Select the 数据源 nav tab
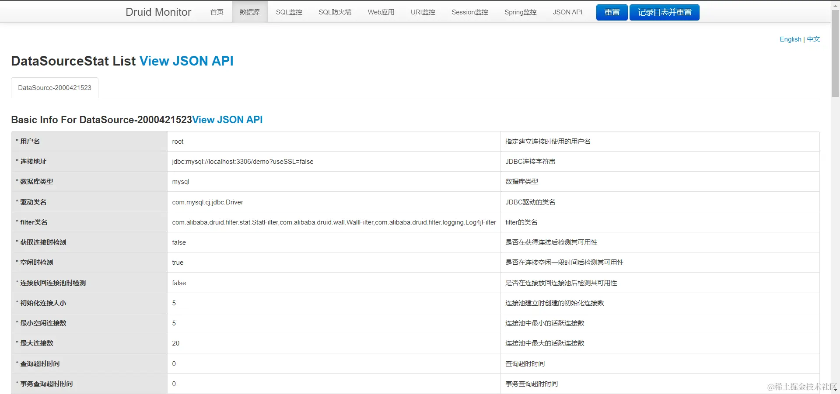The image size is (840, 394). click(x=250, y=12)
